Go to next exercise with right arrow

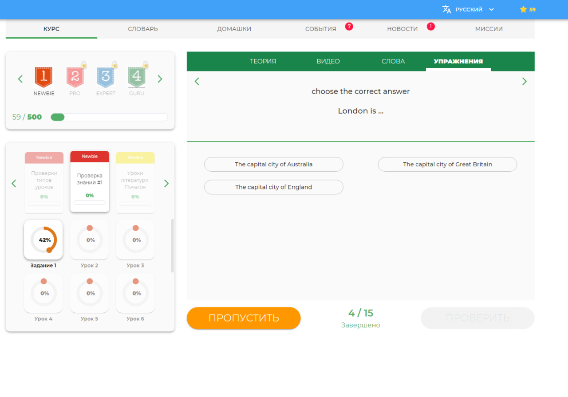[525, 82]
